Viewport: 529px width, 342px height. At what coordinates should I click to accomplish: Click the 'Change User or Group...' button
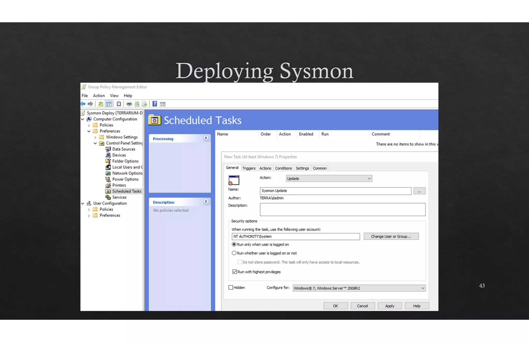click(x=391, y=236)
